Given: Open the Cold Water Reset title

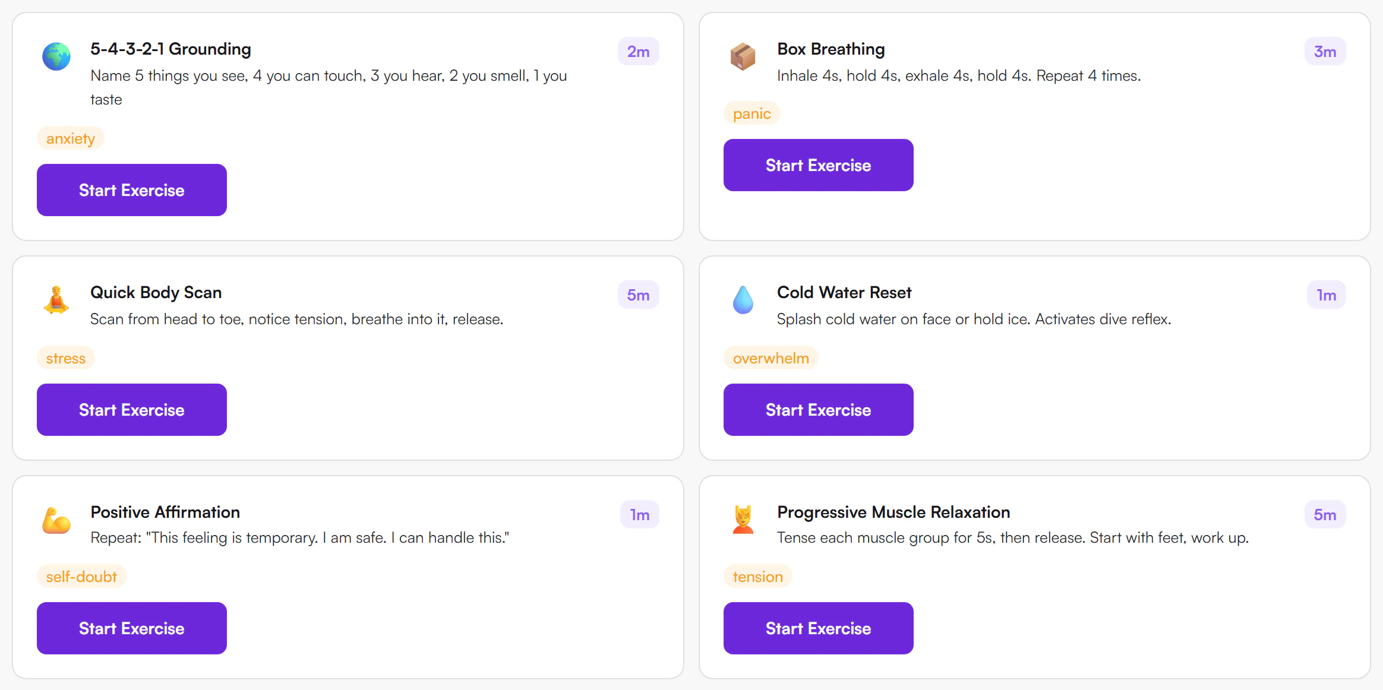Looking at the screenshot, I should click(844, 292).
